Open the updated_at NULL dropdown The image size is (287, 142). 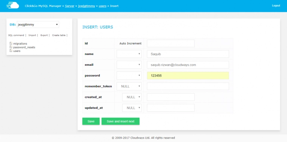click(x=132, y=108)
